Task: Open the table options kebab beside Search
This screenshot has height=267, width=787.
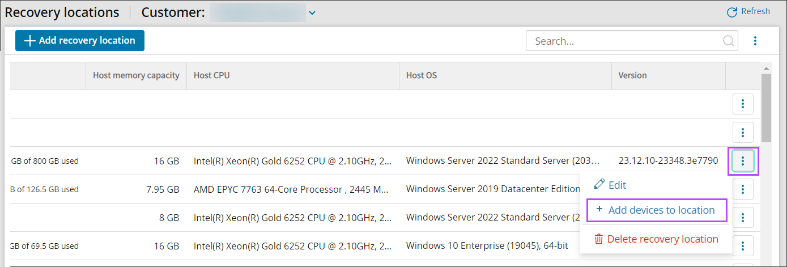Action: pos(755,41)
